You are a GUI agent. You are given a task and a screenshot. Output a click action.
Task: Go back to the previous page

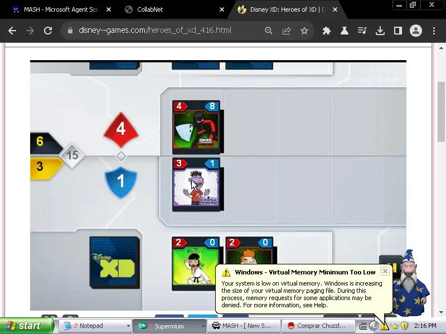pyautogui.click(x=12, y=31)
